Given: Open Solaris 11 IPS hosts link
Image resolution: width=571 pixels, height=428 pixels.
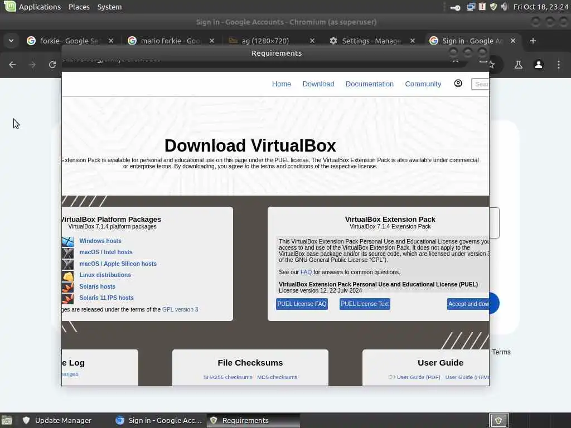Looking at the screenshot, I should [x=107, y=298].
